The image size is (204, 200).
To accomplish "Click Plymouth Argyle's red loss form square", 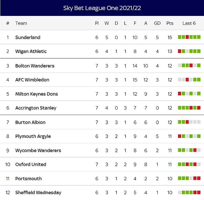I will click(x=180, y=136).
